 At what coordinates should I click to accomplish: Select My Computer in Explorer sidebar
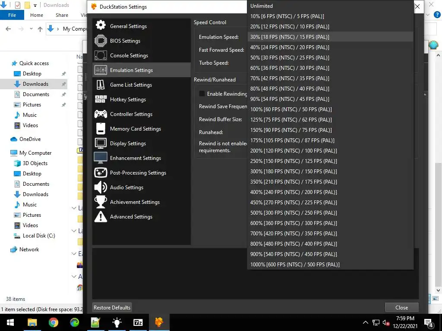(x=31, y=153)
